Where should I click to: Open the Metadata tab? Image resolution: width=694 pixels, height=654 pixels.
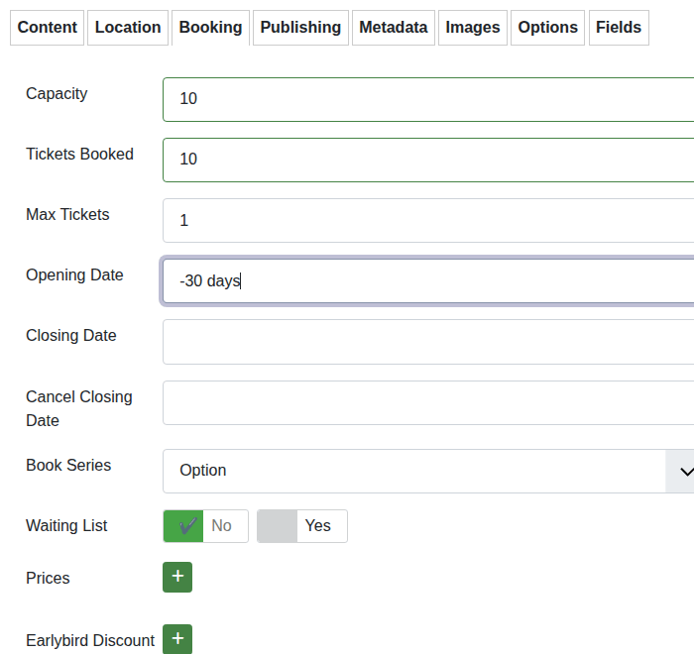tap(394, 28)
